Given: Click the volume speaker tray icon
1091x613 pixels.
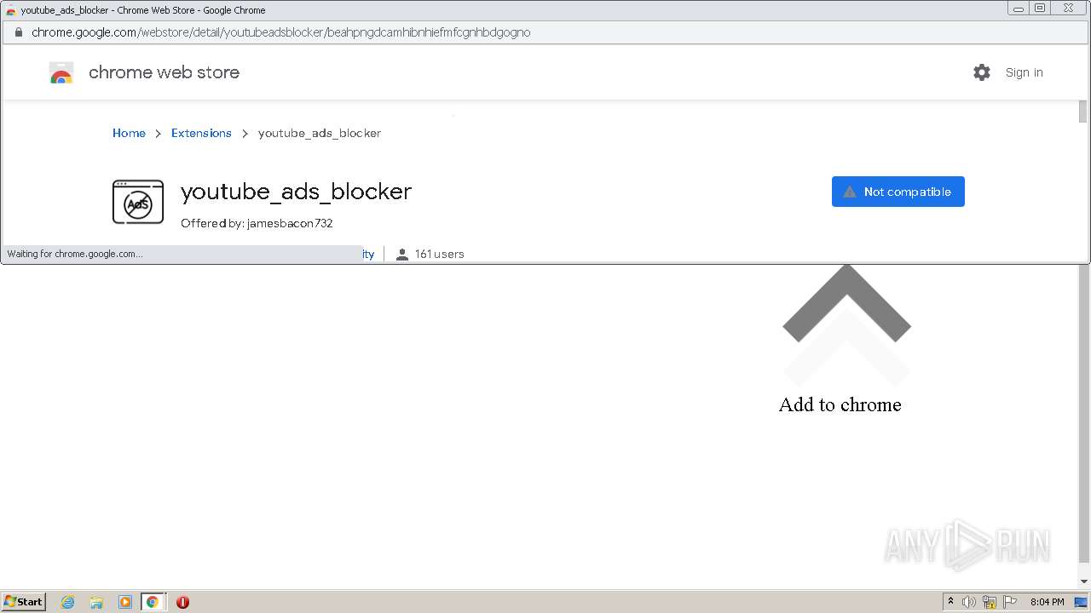Looking at the screenshot, I should click(969, 602).
